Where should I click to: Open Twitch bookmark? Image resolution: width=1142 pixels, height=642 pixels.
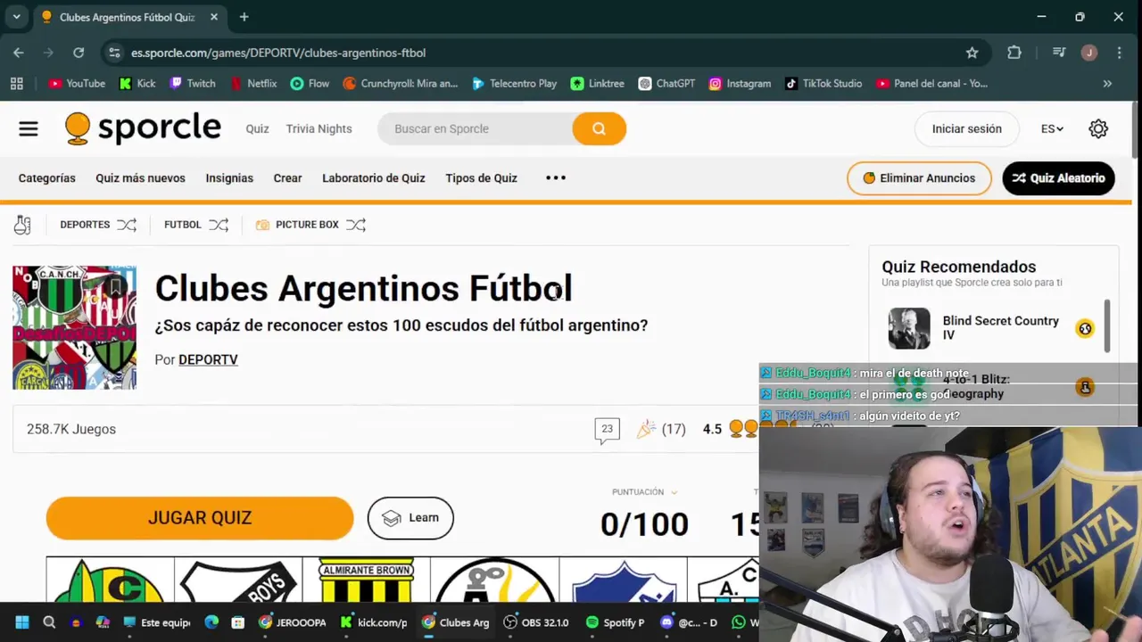[x=192, y=83]
